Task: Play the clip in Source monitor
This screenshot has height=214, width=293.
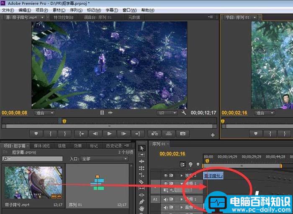Action: (110, 134)
